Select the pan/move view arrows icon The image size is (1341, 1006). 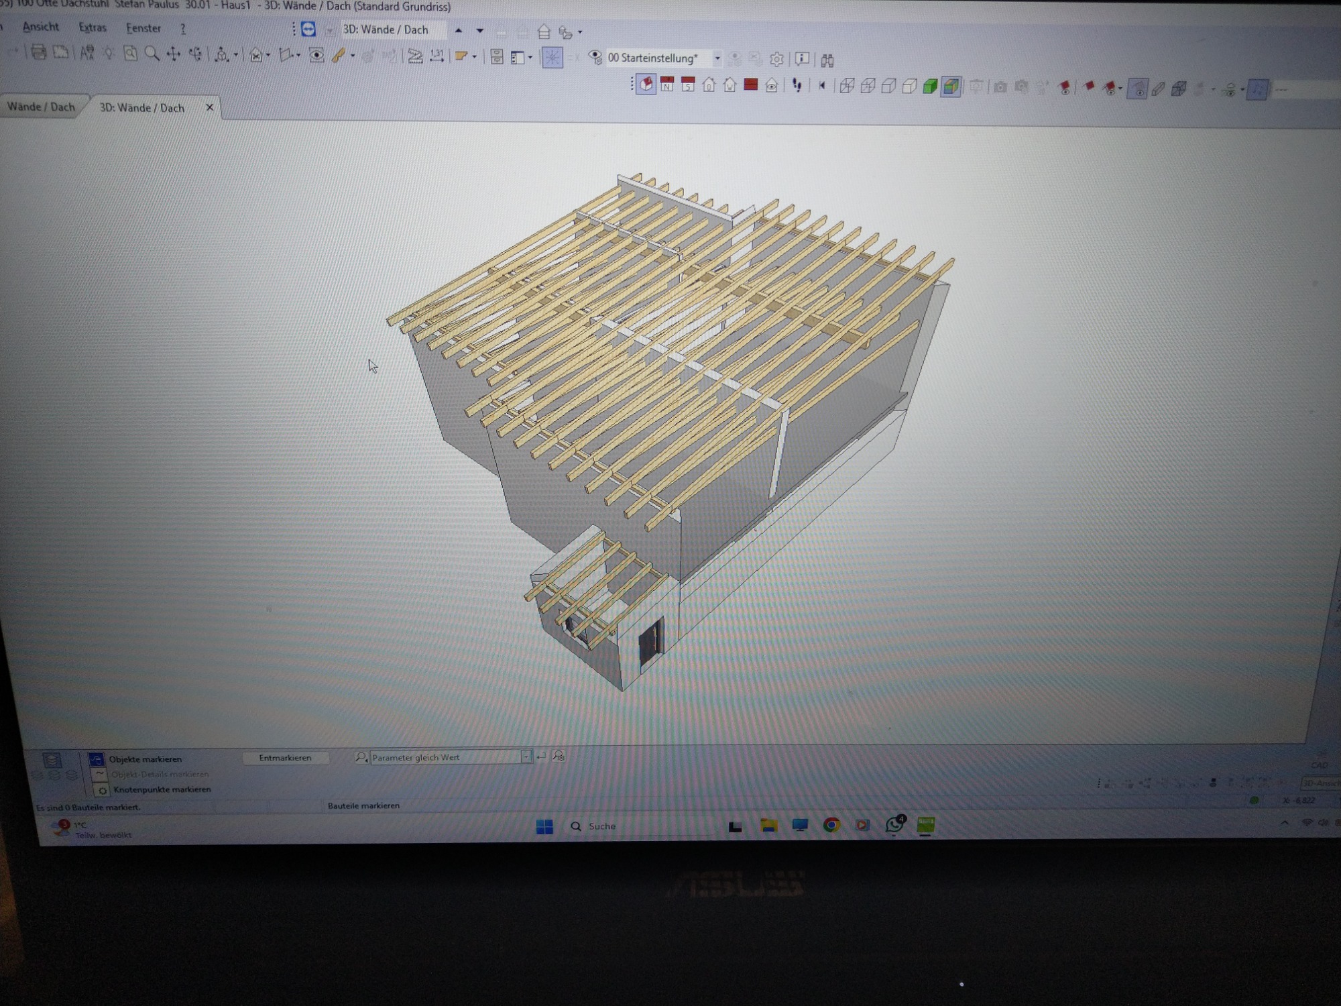(174, 54)
